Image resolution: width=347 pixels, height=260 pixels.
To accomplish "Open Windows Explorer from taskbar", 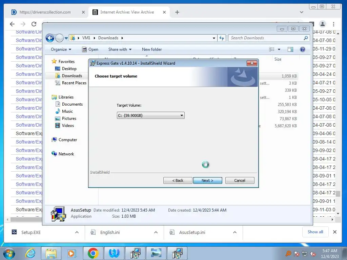I will click(51, 253).
